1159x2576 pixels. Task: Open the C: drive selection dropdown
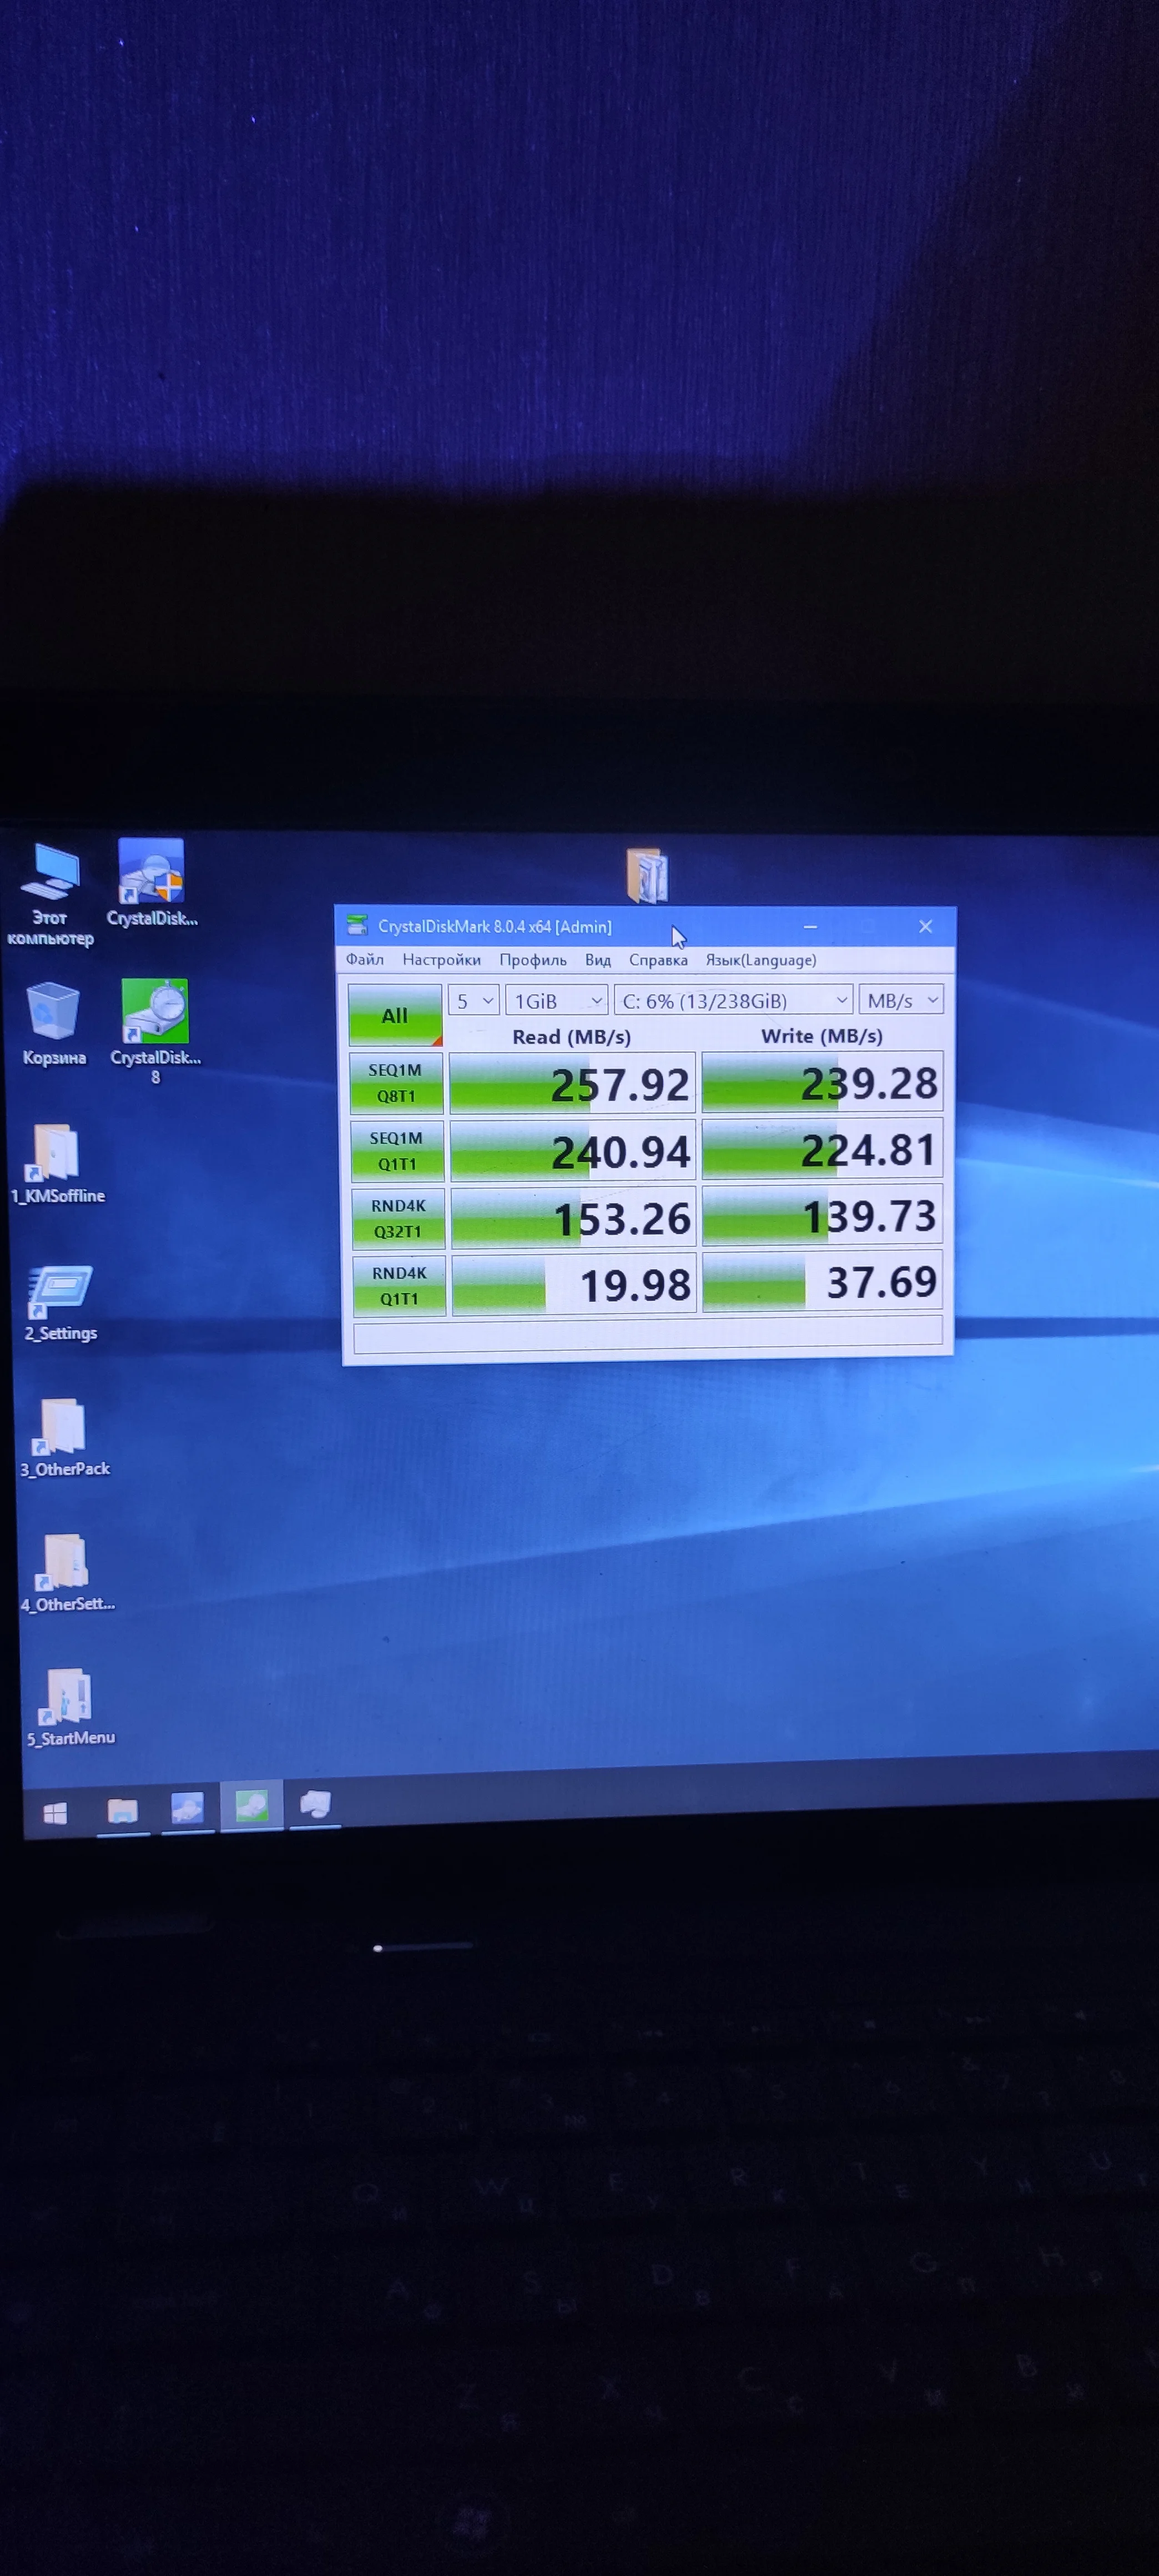(x=733, y=1000)
